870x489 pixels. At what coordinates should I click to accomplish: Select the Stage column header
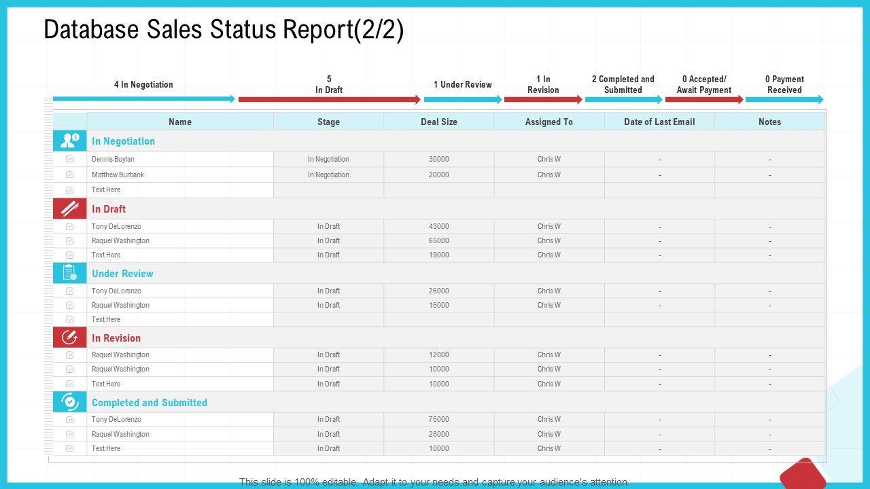(328, 122)
